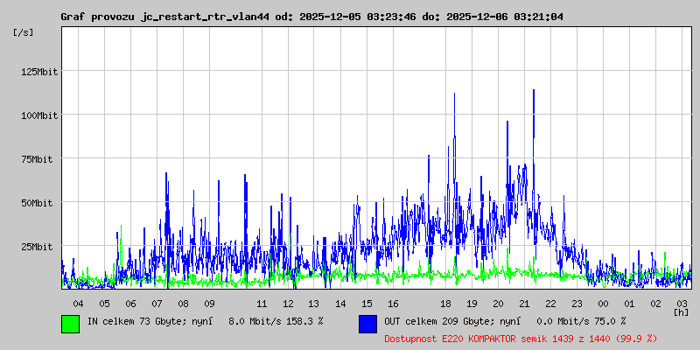Select the 16 hour mark on time axis

(x=393, y=303)
